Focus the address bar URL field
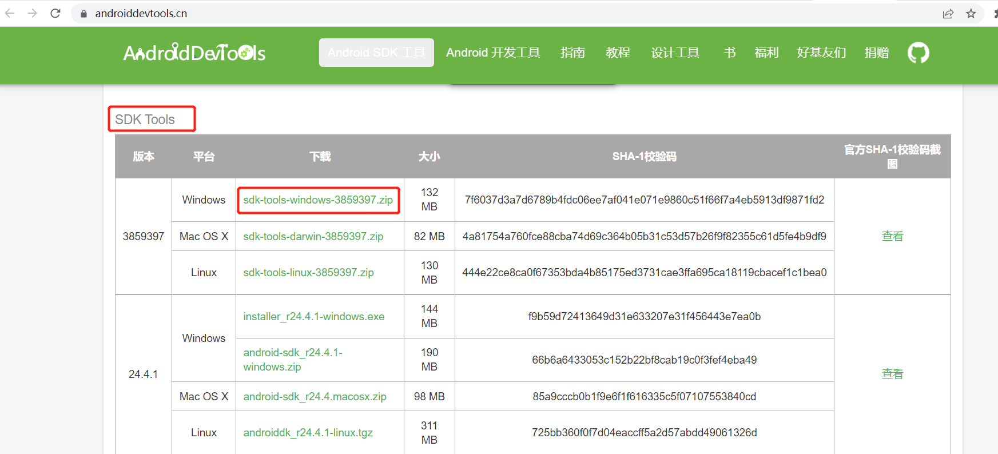The image size is (998, 454). pyautogui.click(x=503, y=14)
